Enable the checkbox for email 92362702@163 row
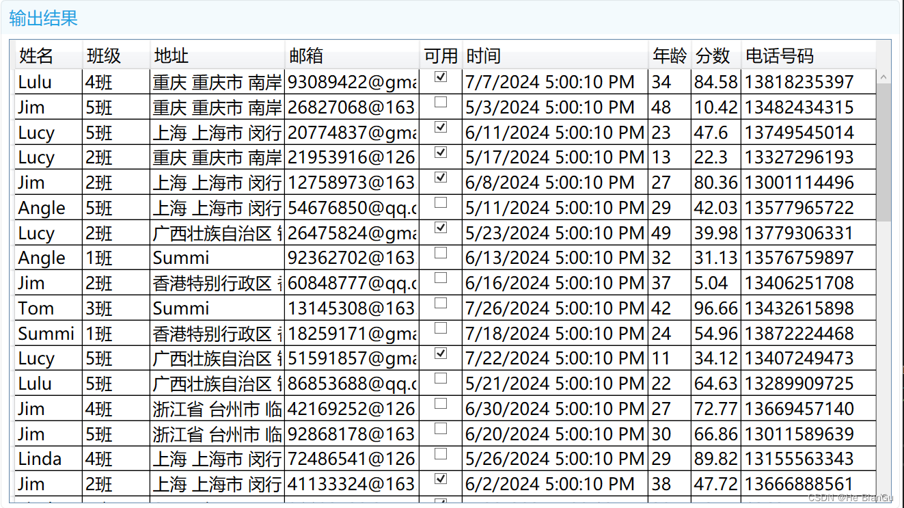904x508 pixels. tap(441, 253)
